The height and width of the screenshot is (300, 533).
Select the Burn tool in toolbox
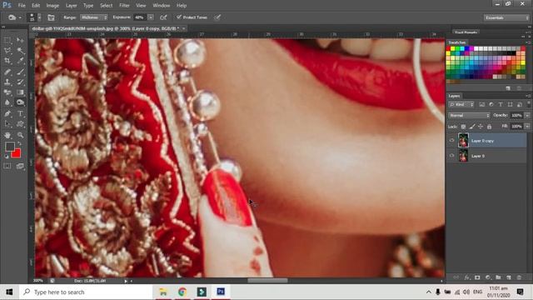pos(20,102)
